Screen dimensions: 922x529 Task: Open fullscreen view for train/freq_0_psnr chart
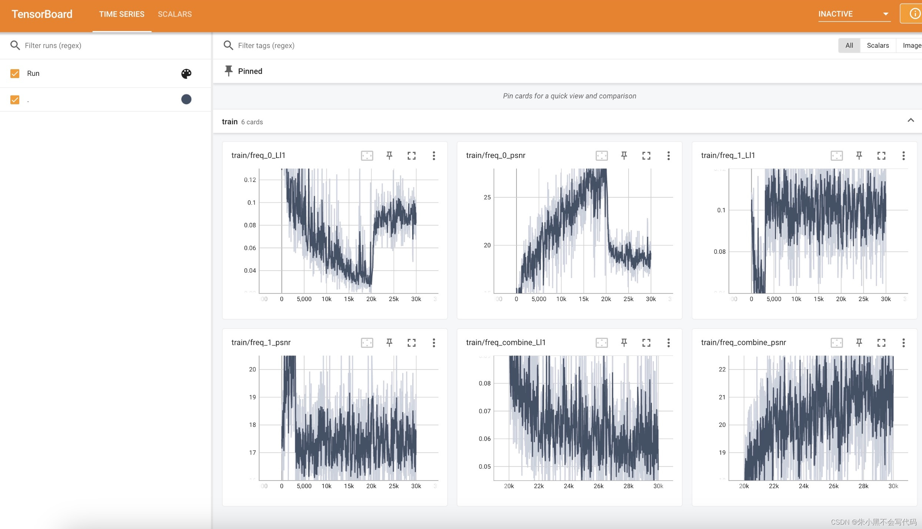tap(646, 155)
